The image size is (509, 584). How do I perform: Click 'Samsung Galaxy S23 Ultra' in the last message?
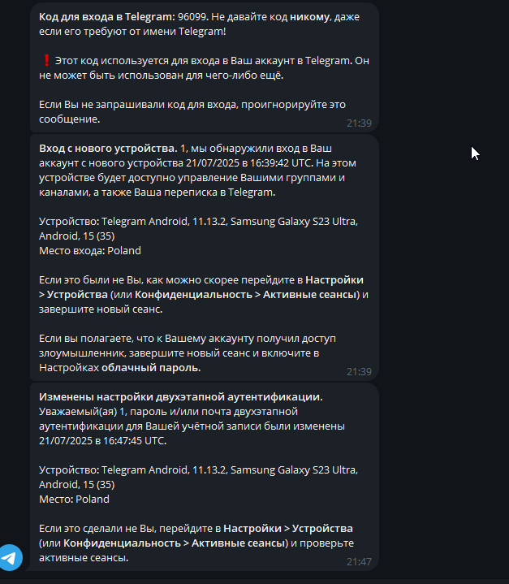(294, 470)
